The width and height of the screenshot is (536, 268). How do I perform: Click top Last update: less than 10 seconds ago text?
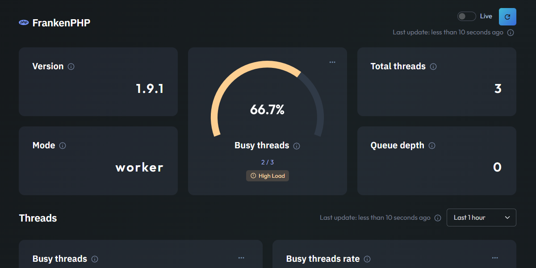tap(448, 33)
